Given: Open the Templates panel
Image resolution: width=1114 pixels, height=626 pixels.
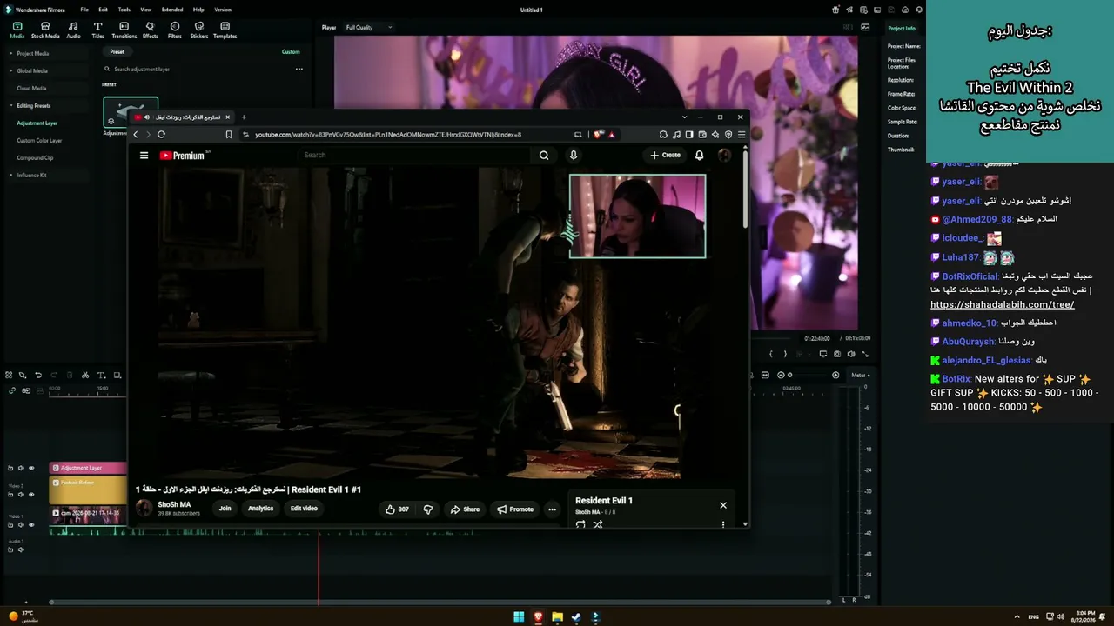Looking at the screenshot, I should (225, 30).
